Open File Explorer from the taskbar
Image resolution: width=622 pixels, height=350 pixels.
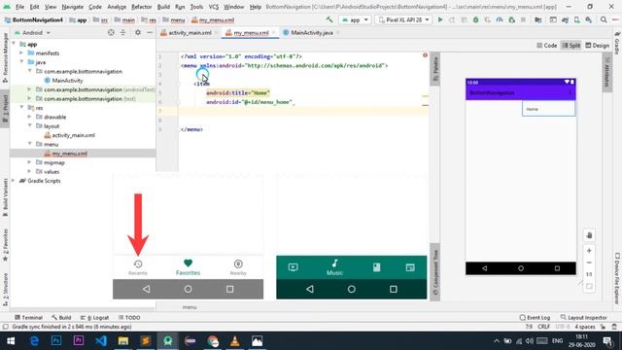(123, 341)
